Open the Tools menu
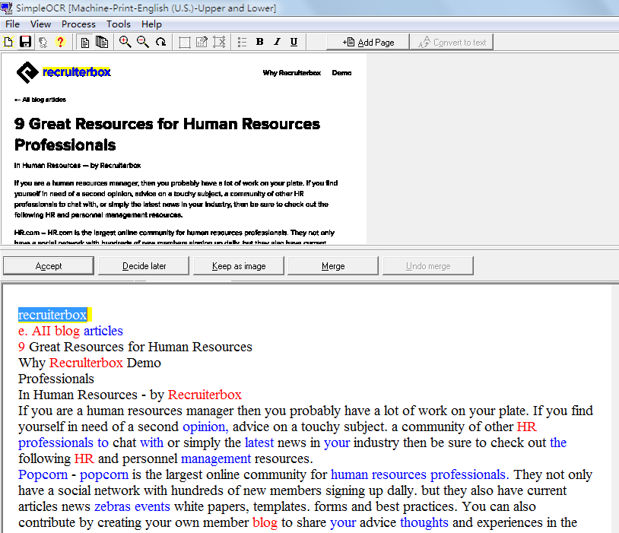The height and width of the screenshot is (533, 619). coord(119,24)
